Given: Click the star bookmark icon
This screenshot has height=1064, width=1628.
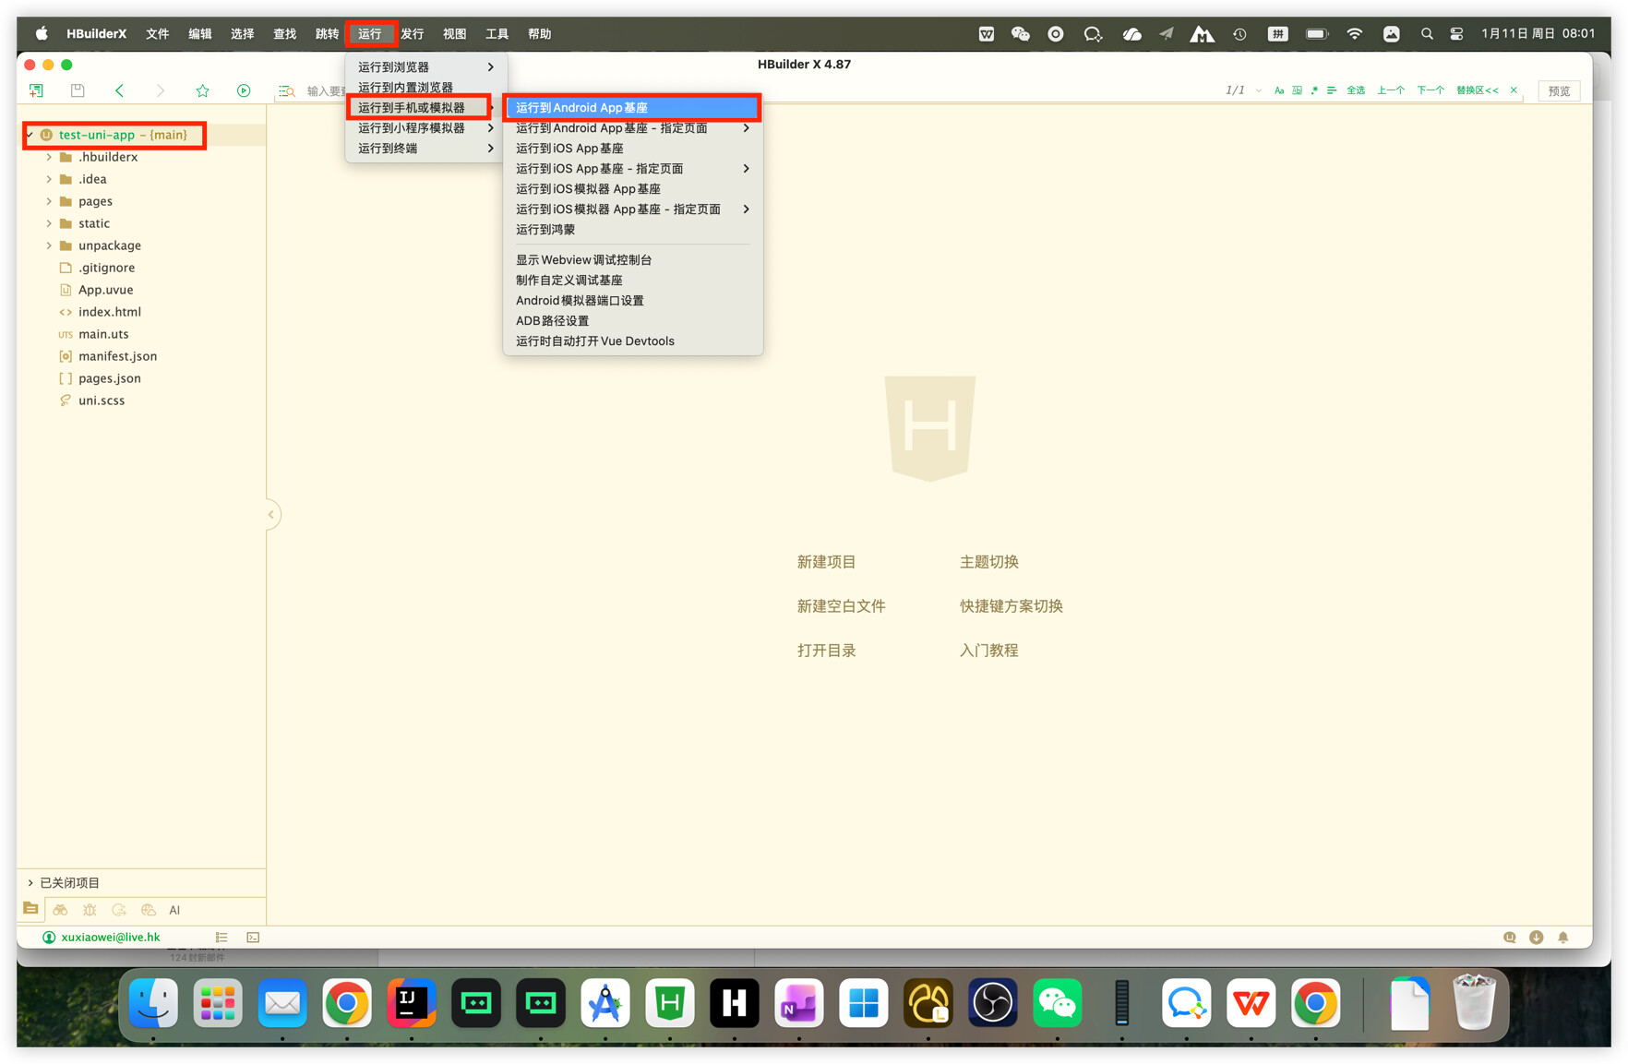Looking at the screenshot, I should click(202, 90).
